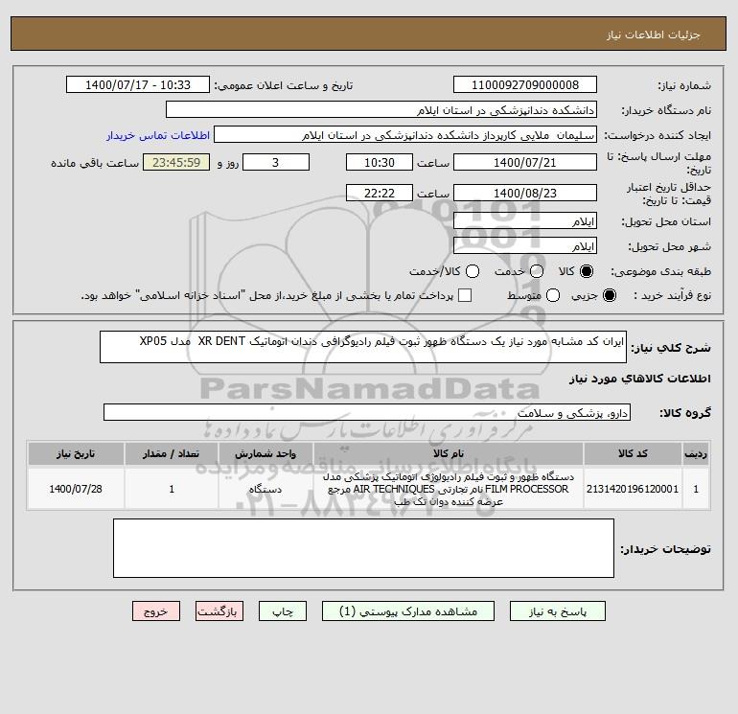Choose the متوسط purchase process option
The width and height of the screenshot is (738, 714).
tap(553, 295)
